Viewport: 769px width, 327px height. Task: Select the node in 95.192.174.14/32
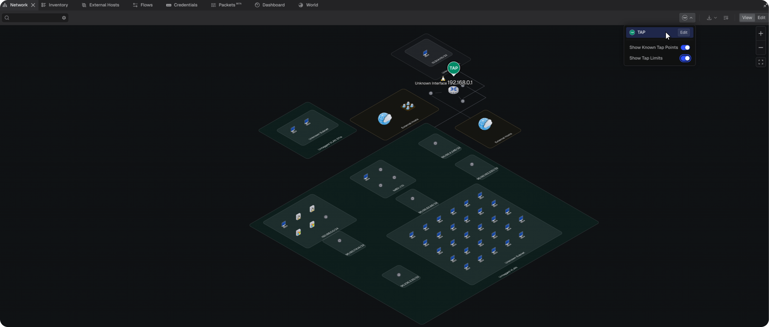click(x=340, y=241)
